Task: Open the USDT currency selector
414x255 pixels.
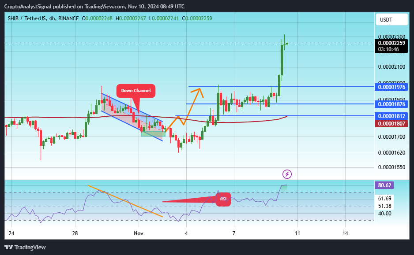Action: [x=391, y=19]
